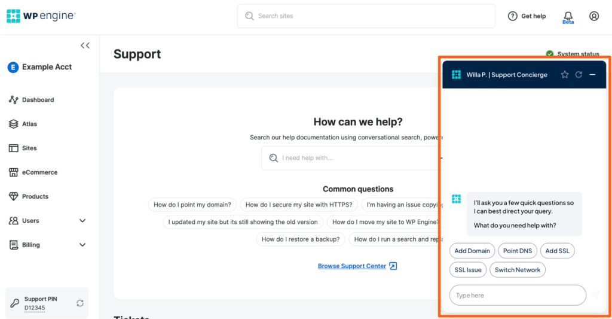Expand the Billing menu chevron
Screen dimensions: 612x319
(x=82, y=245)
